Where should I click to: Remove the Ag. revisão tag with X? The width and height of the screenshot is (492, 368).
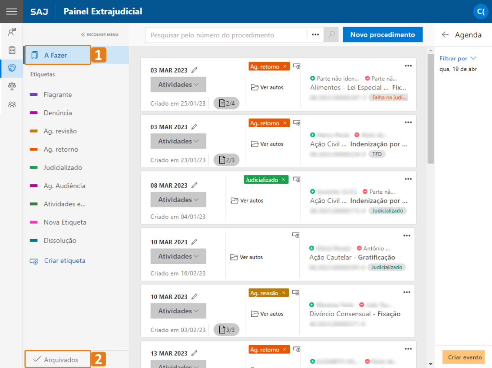tap(284, 293)
